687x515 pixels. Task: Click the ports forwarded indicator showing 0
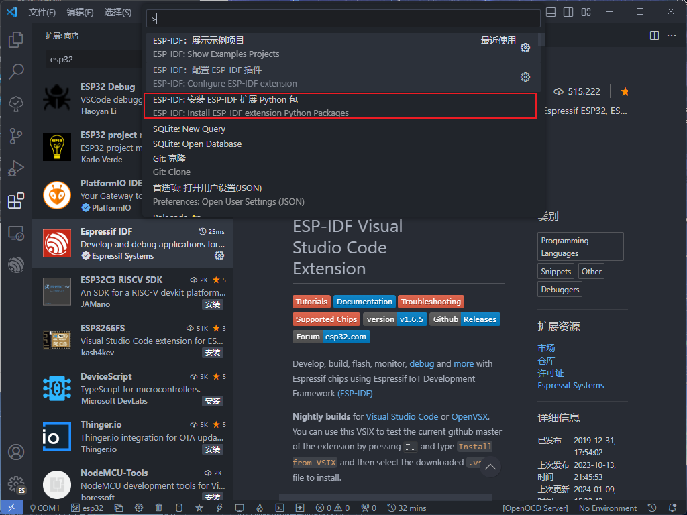368,508
